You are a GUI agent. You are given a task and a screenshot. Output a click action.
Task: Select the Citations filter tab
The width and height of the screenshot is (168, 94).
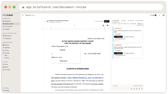(140, 24)
